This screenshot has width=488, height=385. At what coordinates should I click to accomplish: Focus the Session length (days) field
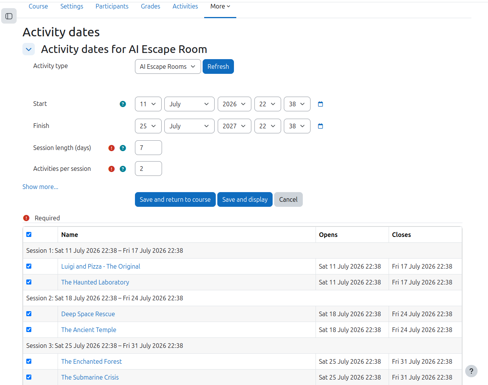click(x=148, y=148)
